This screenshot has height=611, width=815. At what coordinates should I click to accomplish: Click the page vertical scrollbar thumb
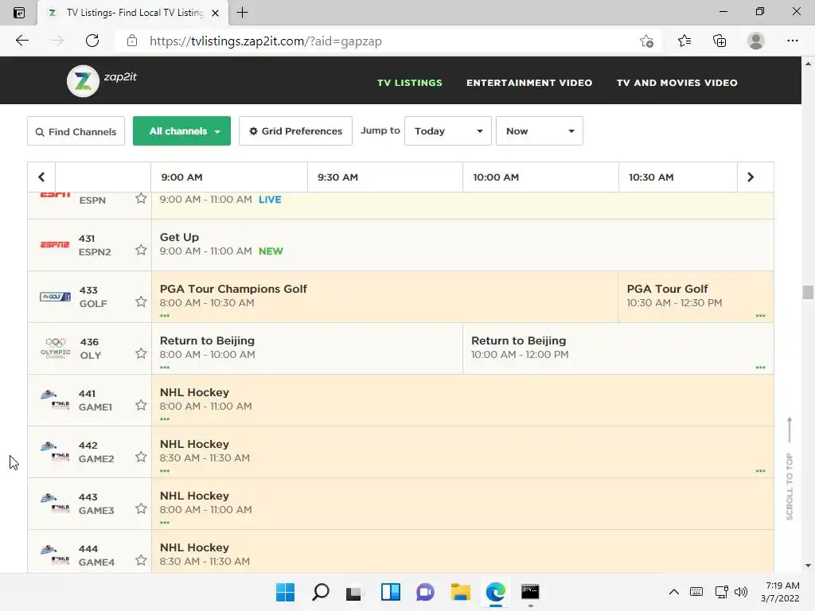808,292
